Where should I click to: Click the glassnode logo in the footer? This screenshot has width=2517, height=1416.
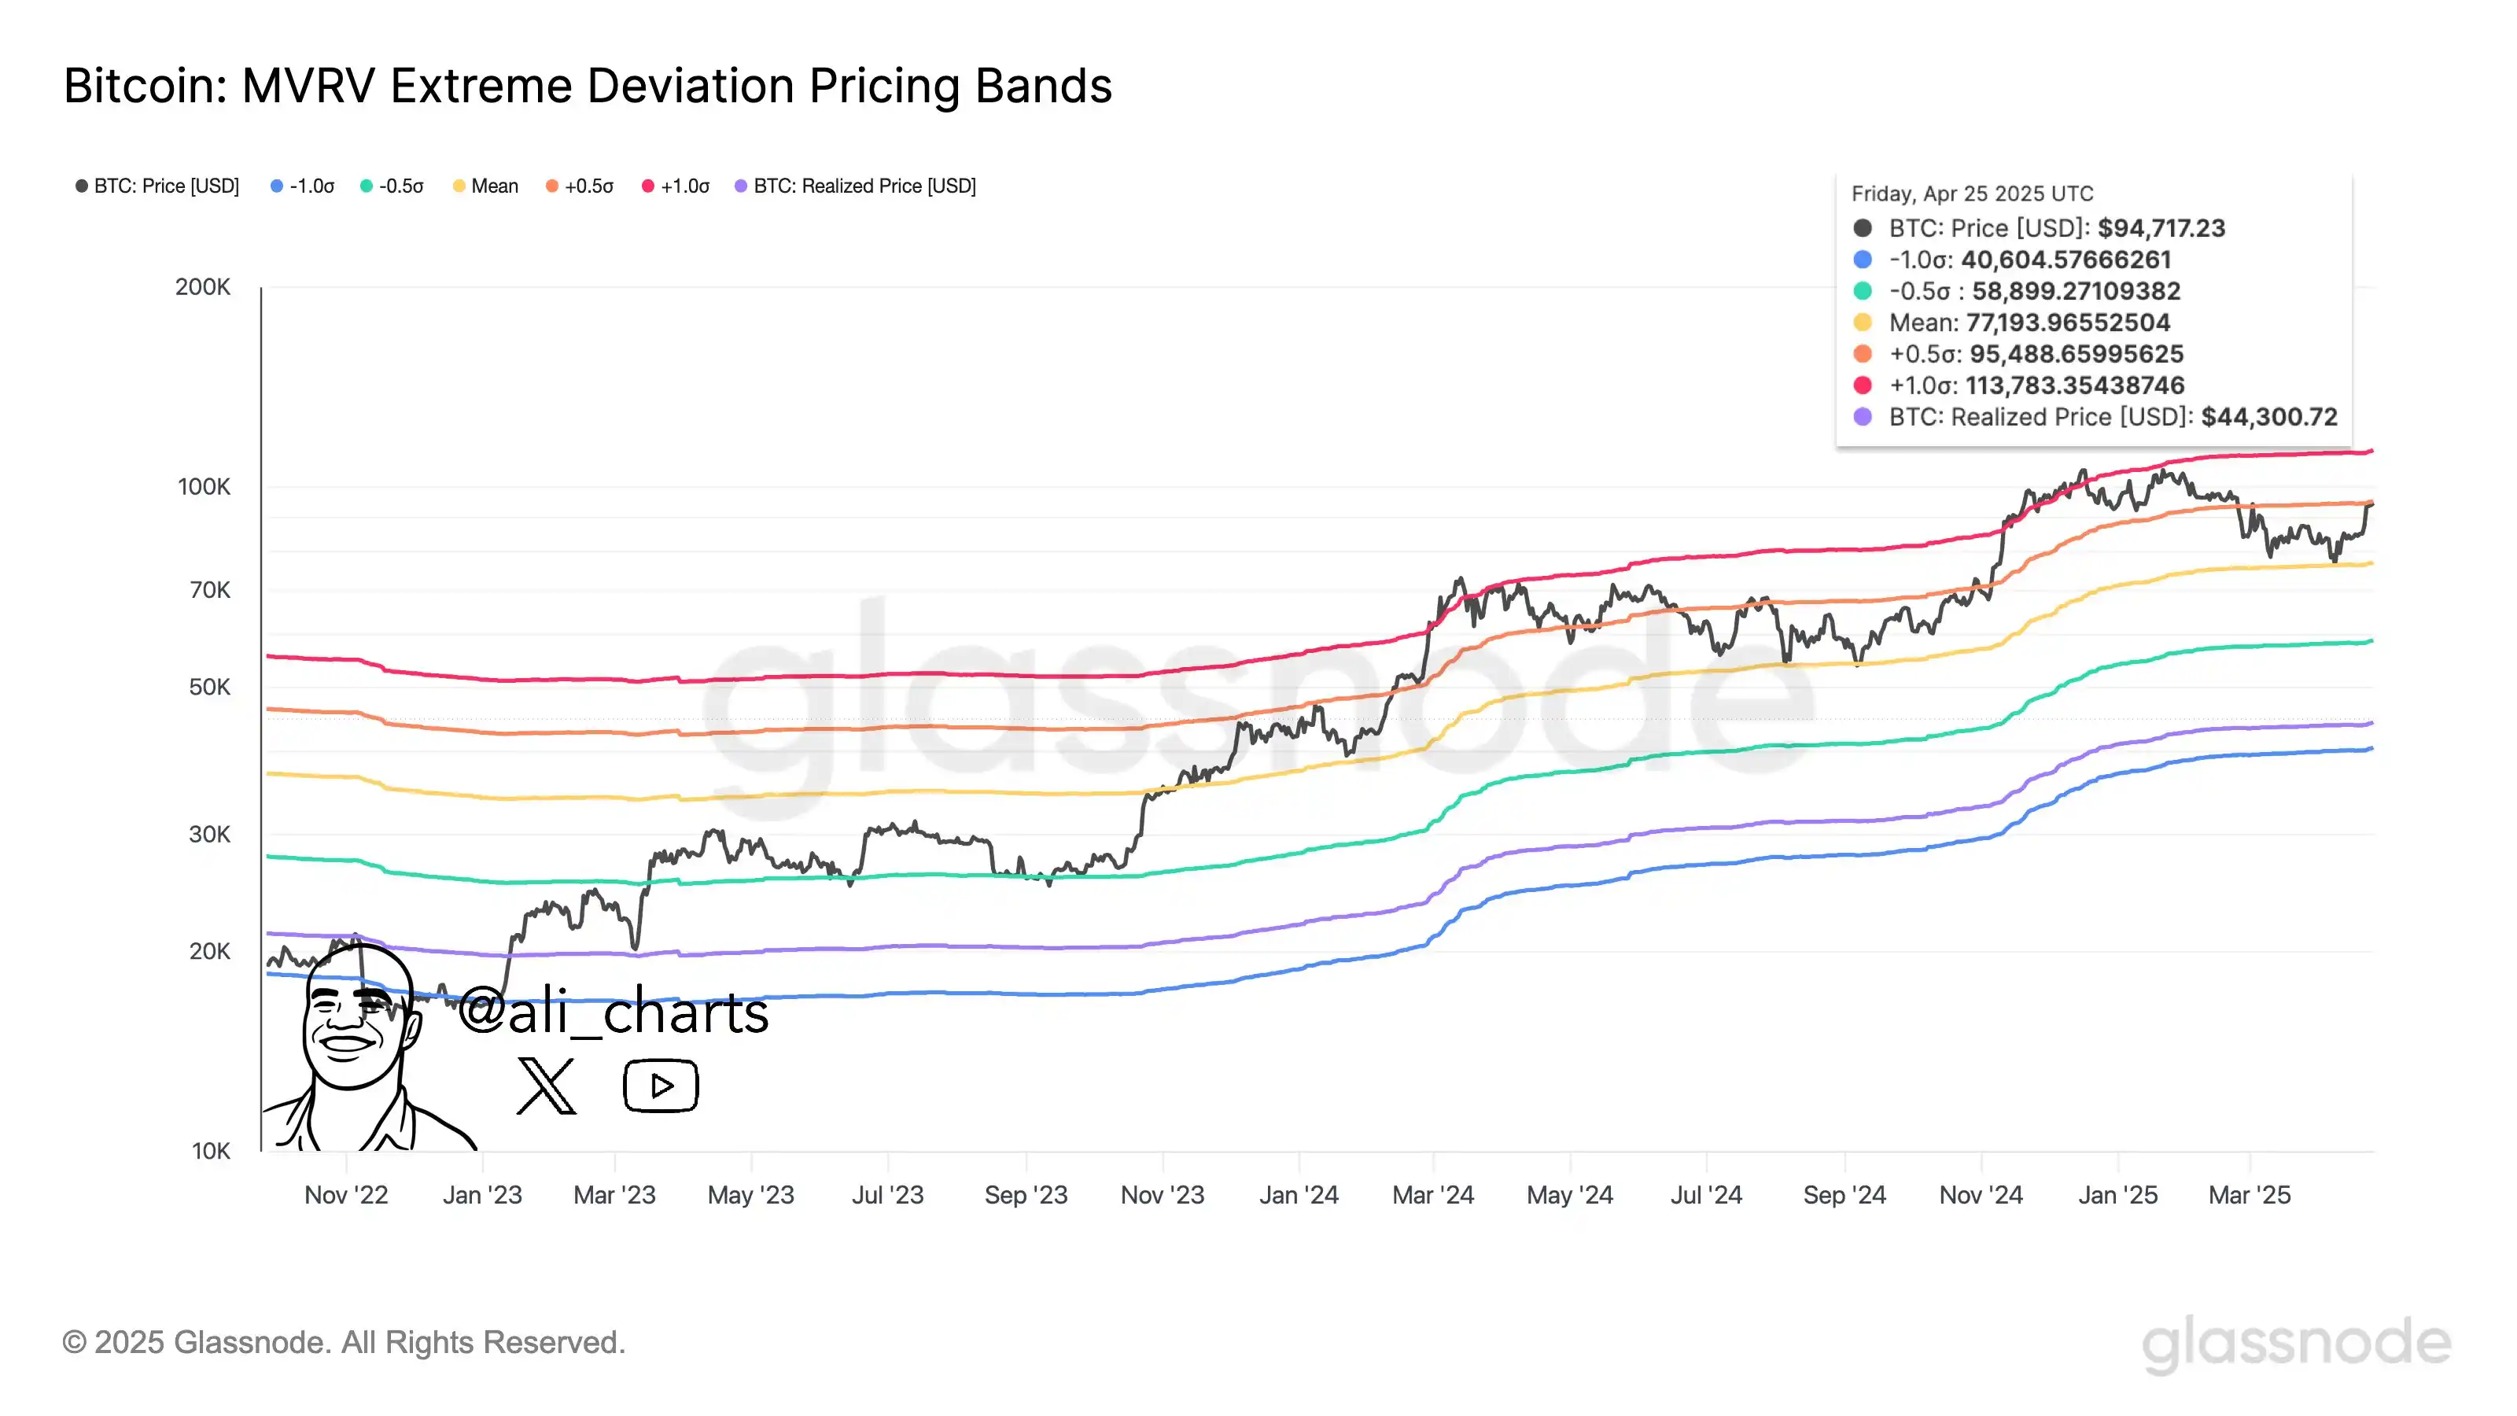2296,1343
